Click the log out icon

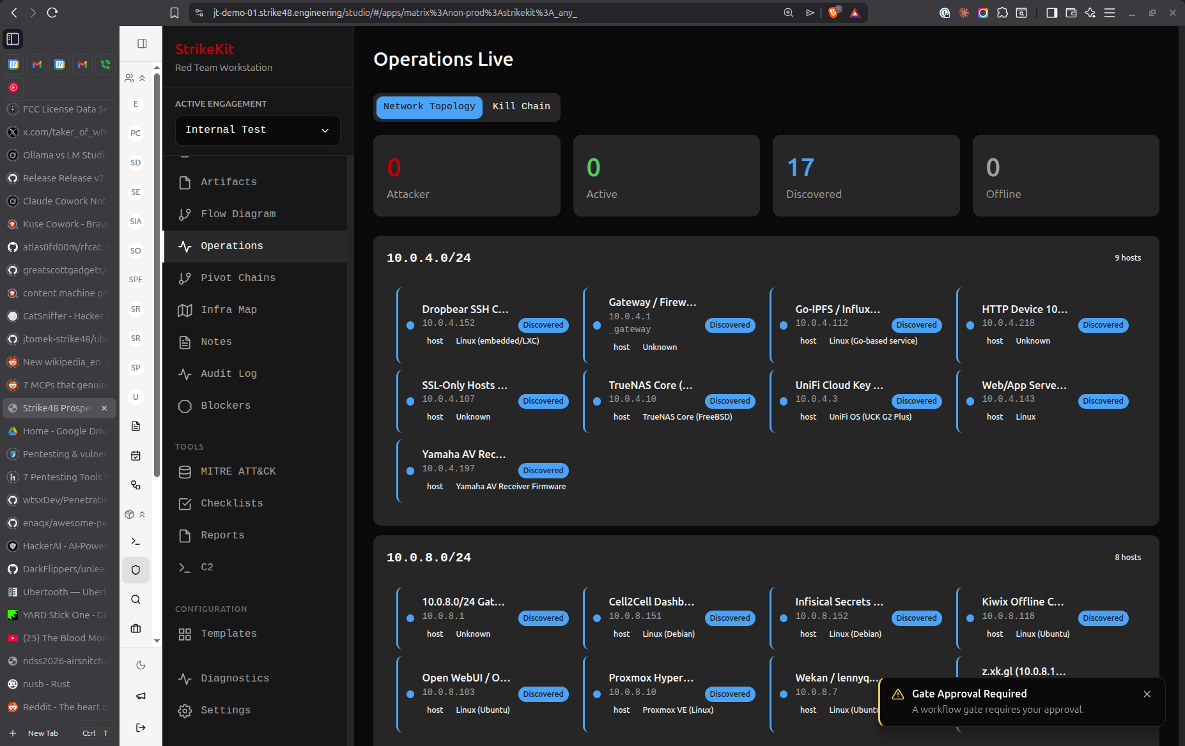(141, 727)
